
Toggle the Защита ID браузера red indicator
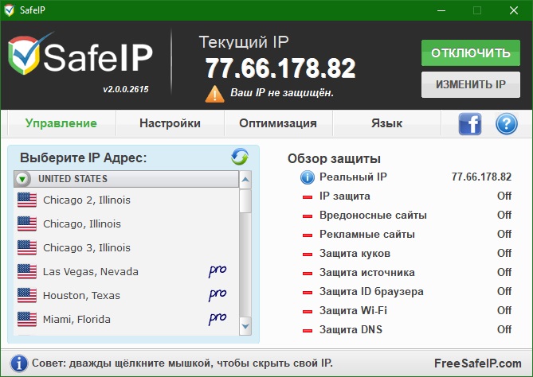point(308,292)
